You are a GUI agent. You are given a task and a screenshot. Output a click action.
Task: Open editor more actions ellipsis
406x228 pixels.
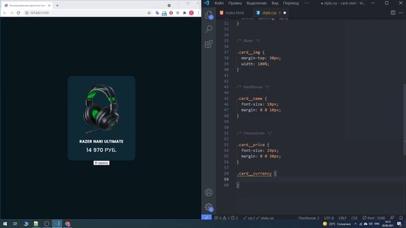click(x=401, y=13)
